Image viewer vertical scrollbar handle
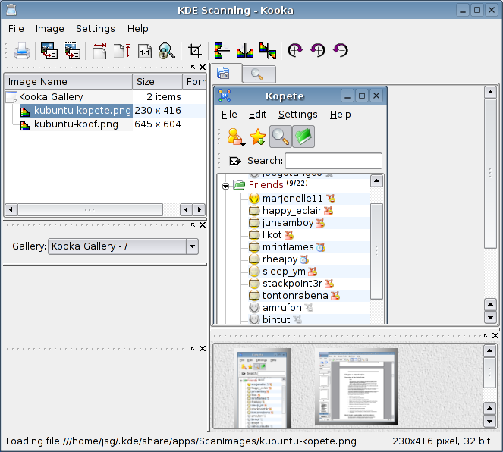 (x=490, y=174)
